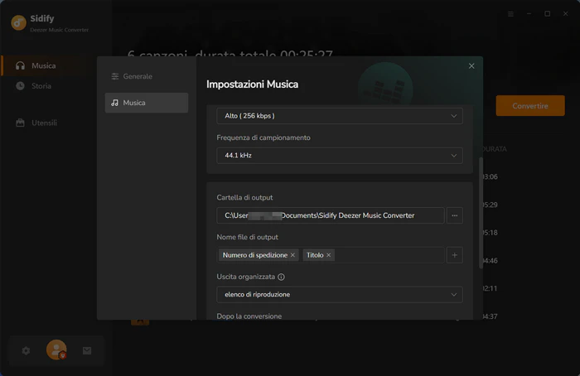Viewport: 580px width, 376px height.
Task: Click the output filename tags field
Action: click(331, 255)
